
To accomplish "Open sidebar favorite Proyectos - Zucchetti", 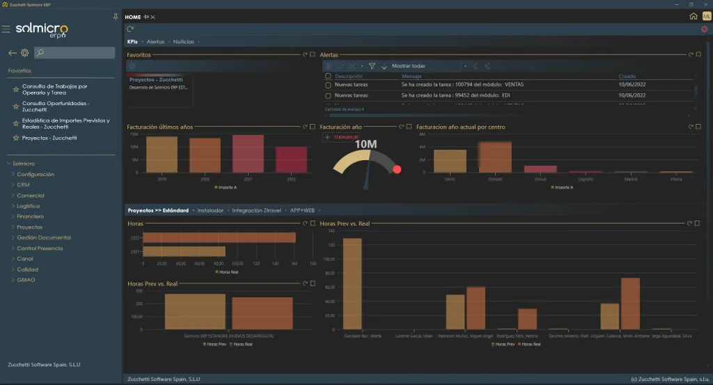I will 49,138.
